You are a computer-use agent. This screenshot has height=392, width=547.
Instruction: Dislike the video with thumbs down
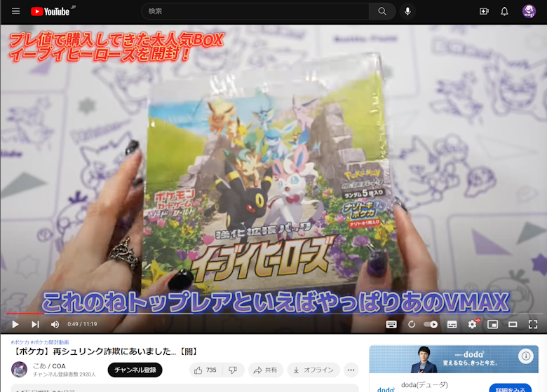[x=233, y=370]
